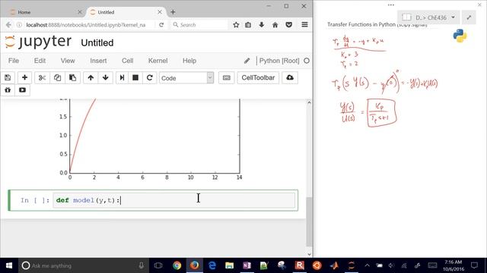Open the File menu

pyautogui.click(x=14, y=61)
